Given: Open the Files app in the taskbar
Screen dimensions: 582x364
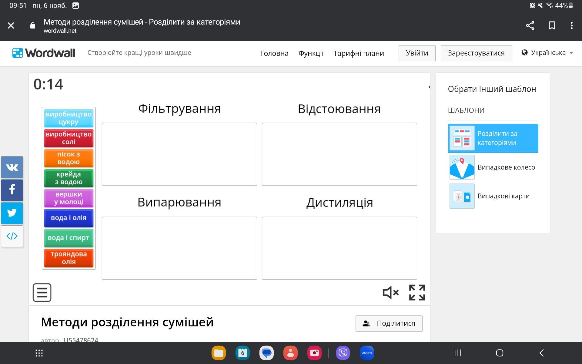Looking at the screenshot, I should [219, 353].
